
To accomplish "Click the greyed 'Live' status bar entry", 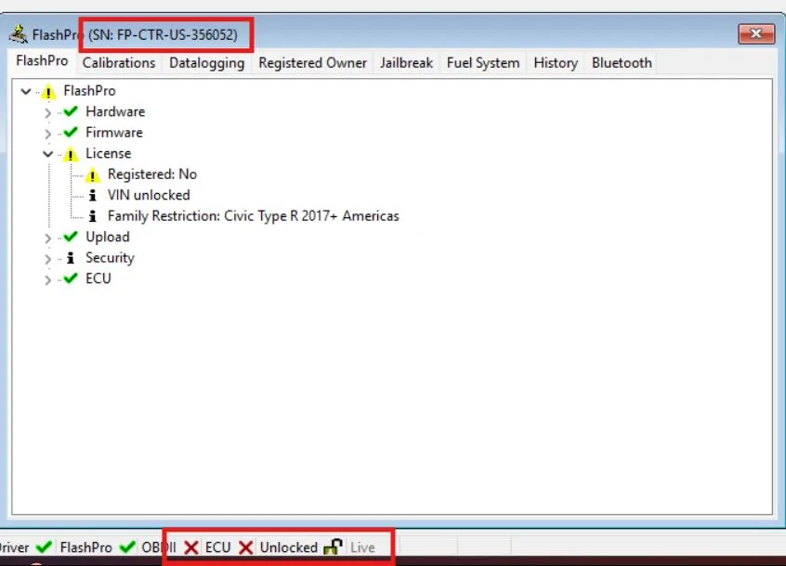I will [363, 547].
